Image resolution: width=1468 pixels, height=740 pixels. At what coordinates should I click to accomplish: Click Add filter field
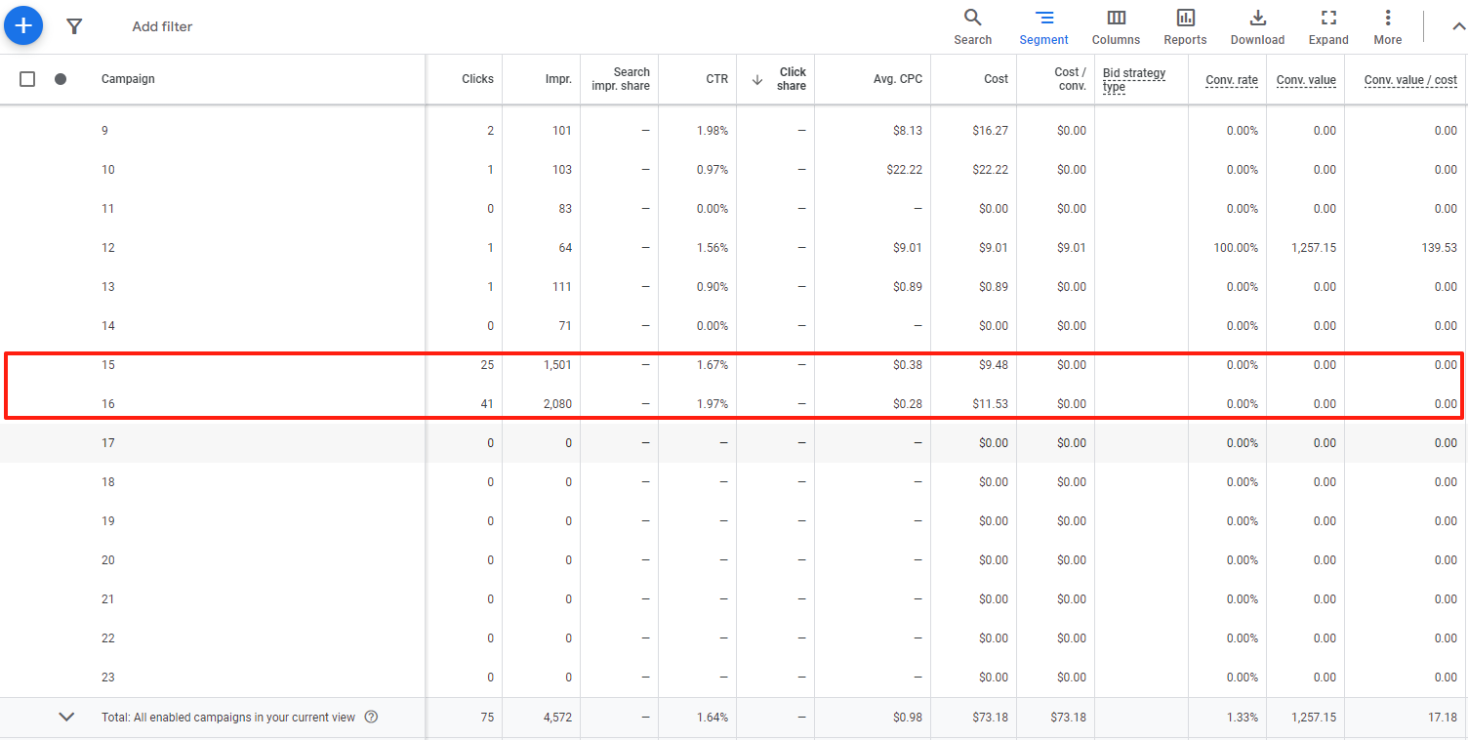tap(162, 26)
